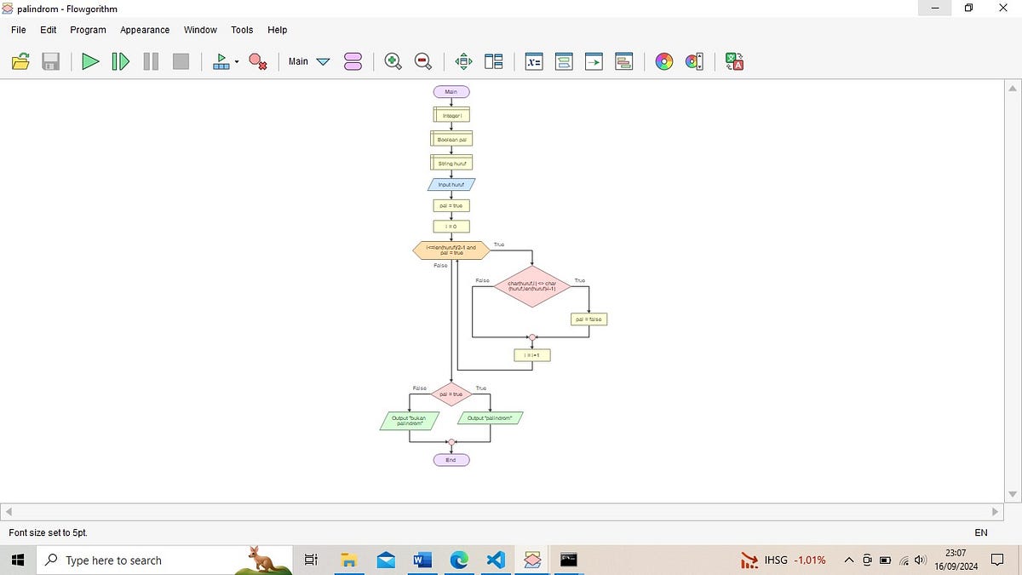This screenshot has width=1022, height=575.
Task: Click the horizontal scrollbar right arrow
Action: [x=995, y=512]
